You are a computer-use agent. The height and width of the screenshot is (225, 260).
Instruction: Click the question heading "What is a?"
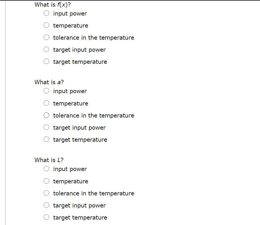point(49,82)
